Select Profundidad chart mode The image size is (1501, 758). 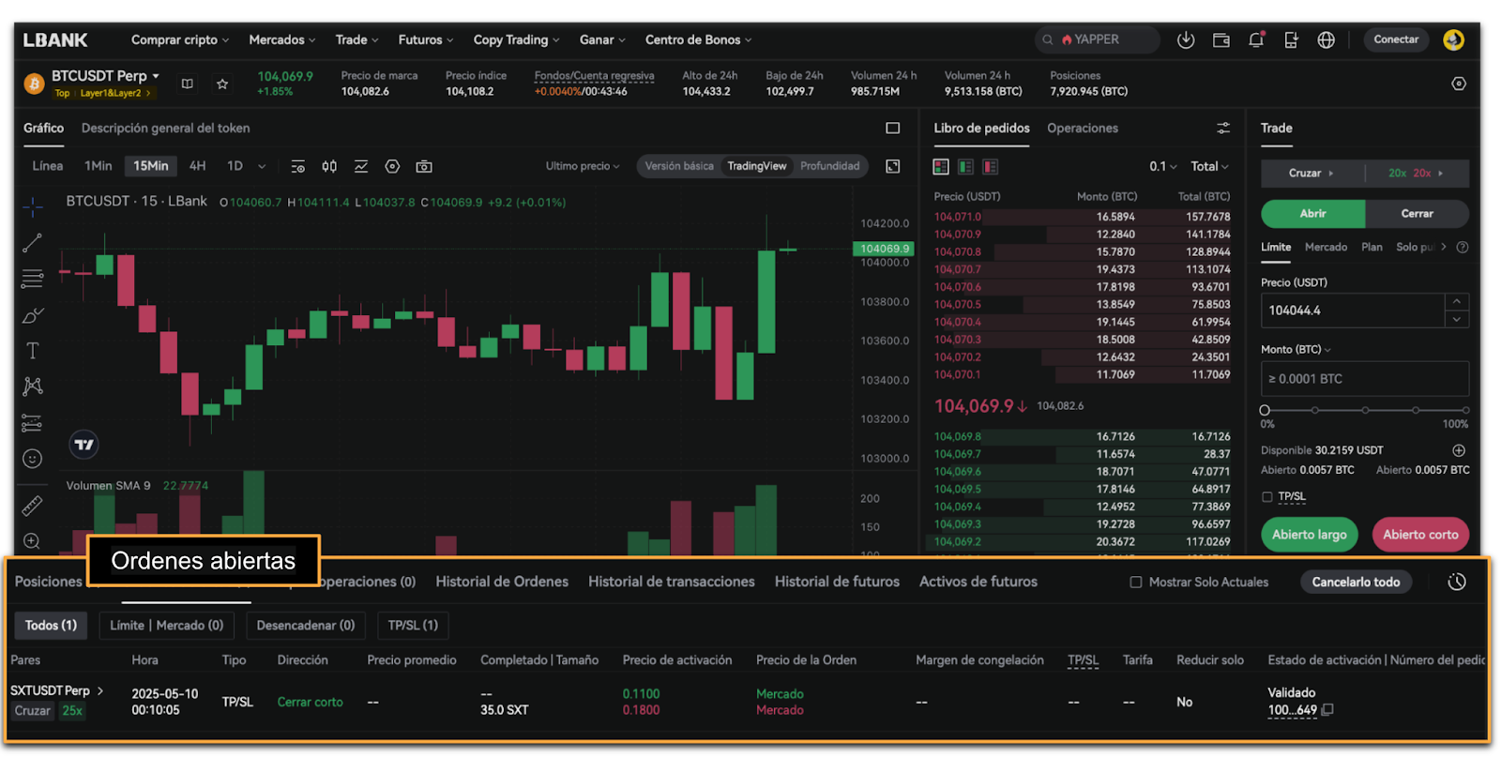point(829,166)
